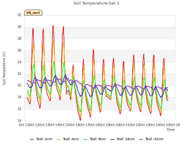Image resolution: width=193 pixels, height=145 pixels.
Task: Click the 18 y-axis tick label
Action: tap(19, 97)
